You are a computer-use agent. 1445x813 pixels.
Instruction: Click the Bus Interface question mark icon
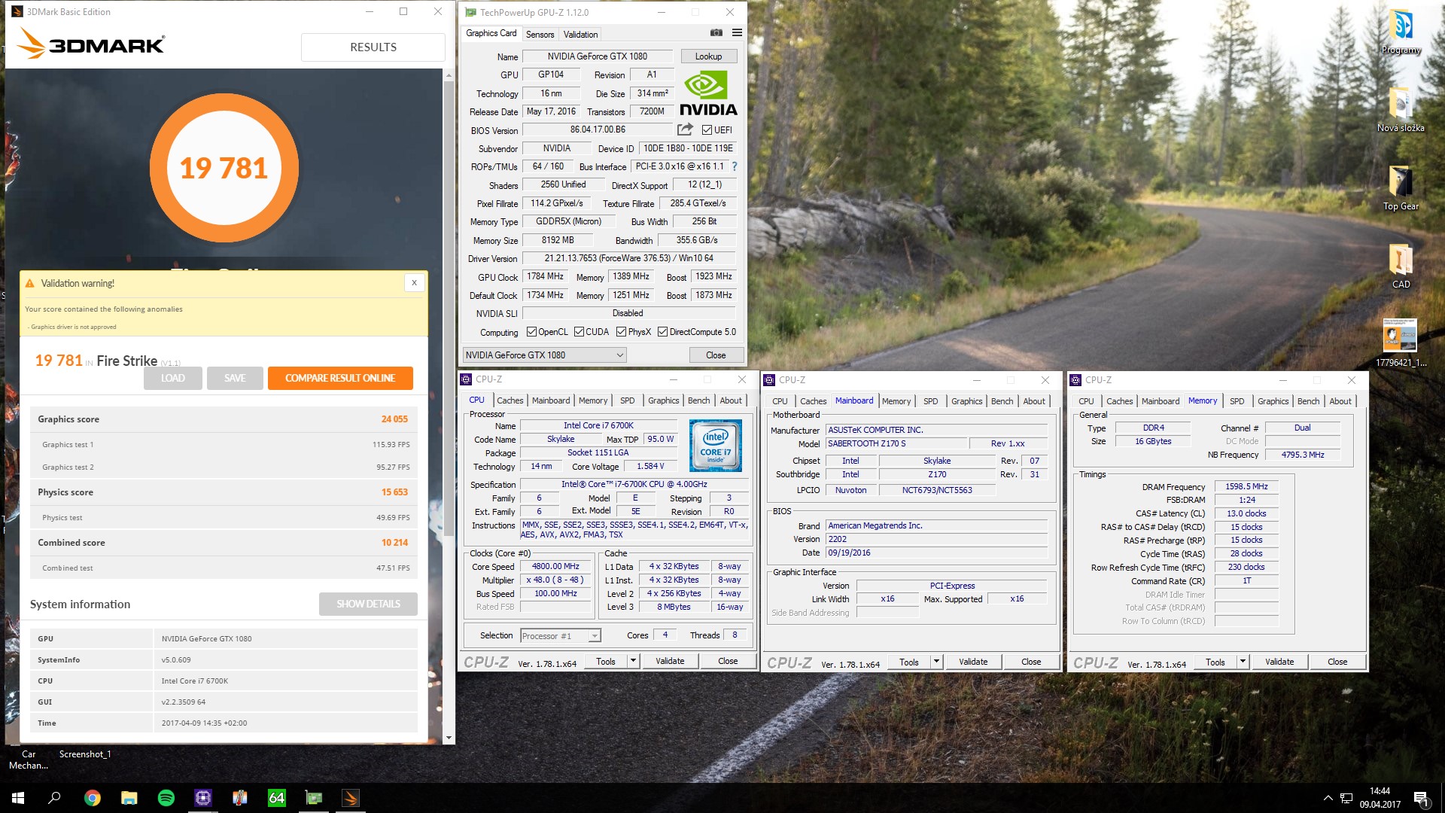tap(735, 166)
